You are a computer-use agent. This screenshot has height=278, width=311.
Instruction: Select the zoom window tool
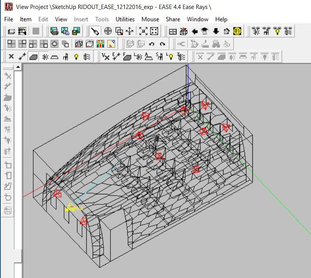coord(119,31)
